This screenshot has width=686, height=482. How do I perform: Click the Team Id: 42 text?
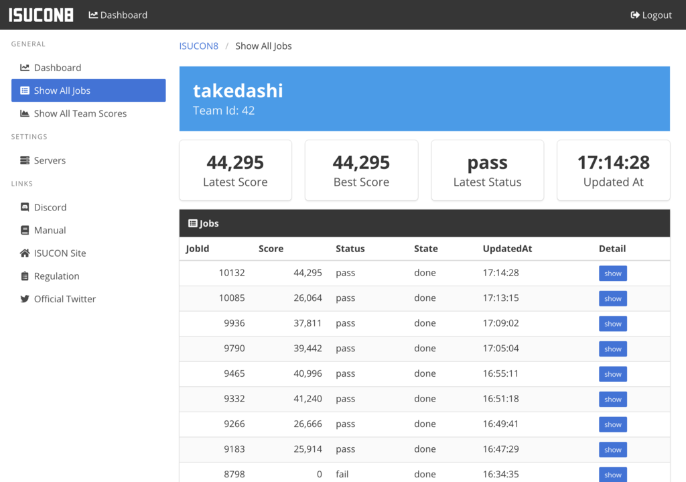coord(224,111)
